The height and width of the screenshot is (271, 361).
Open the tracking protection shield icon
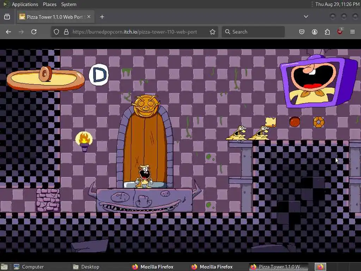(x=56, y=32)
